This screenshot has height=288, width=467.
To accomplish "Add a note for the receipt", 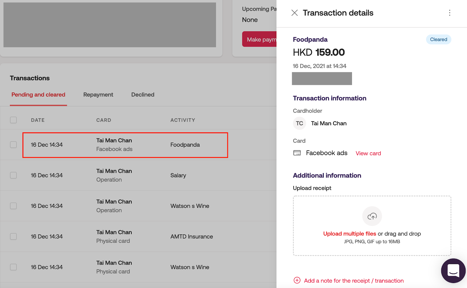I will click(x=354, y=281).
